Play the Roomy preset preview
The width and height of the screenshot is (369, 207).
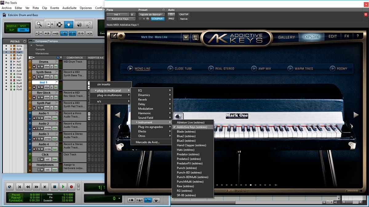point(332,69)
